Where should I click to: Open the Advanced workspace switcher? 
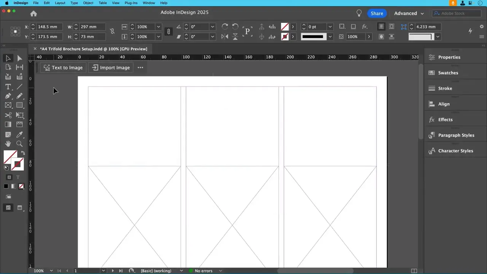408,13
